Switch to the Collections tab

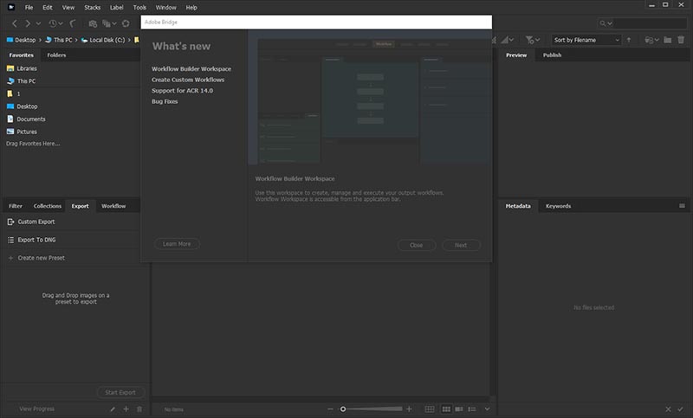click(48, 206)
